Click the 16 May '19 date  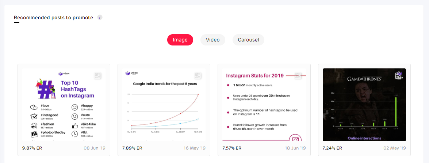click(194, 148)
